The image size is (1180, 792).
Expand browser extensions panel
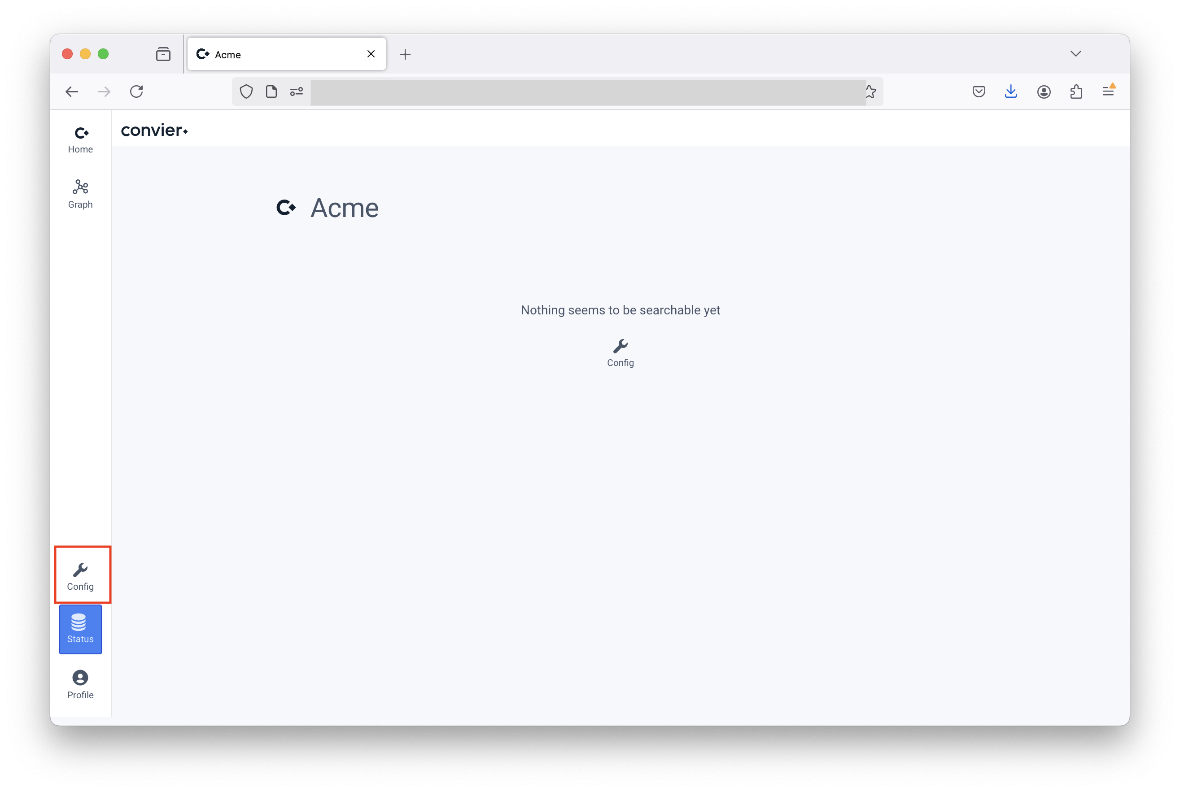pos(1077,91)
